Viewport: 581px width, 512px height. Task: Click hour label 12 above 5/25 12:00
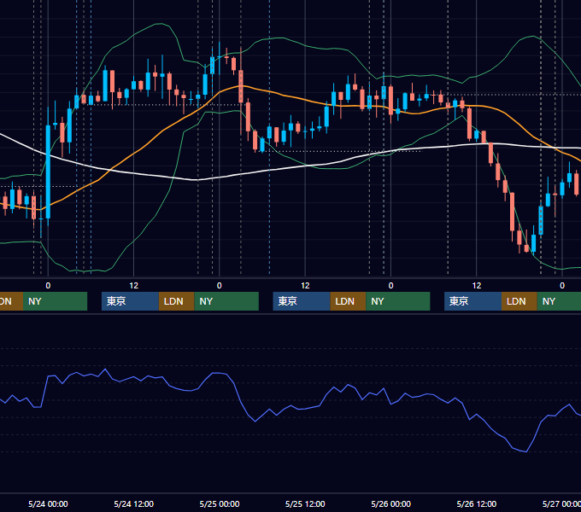click(305, 286)
